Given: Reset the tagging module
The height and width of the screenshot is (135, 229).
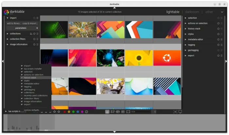Looking at the screenshot, I should coord(218,45).
